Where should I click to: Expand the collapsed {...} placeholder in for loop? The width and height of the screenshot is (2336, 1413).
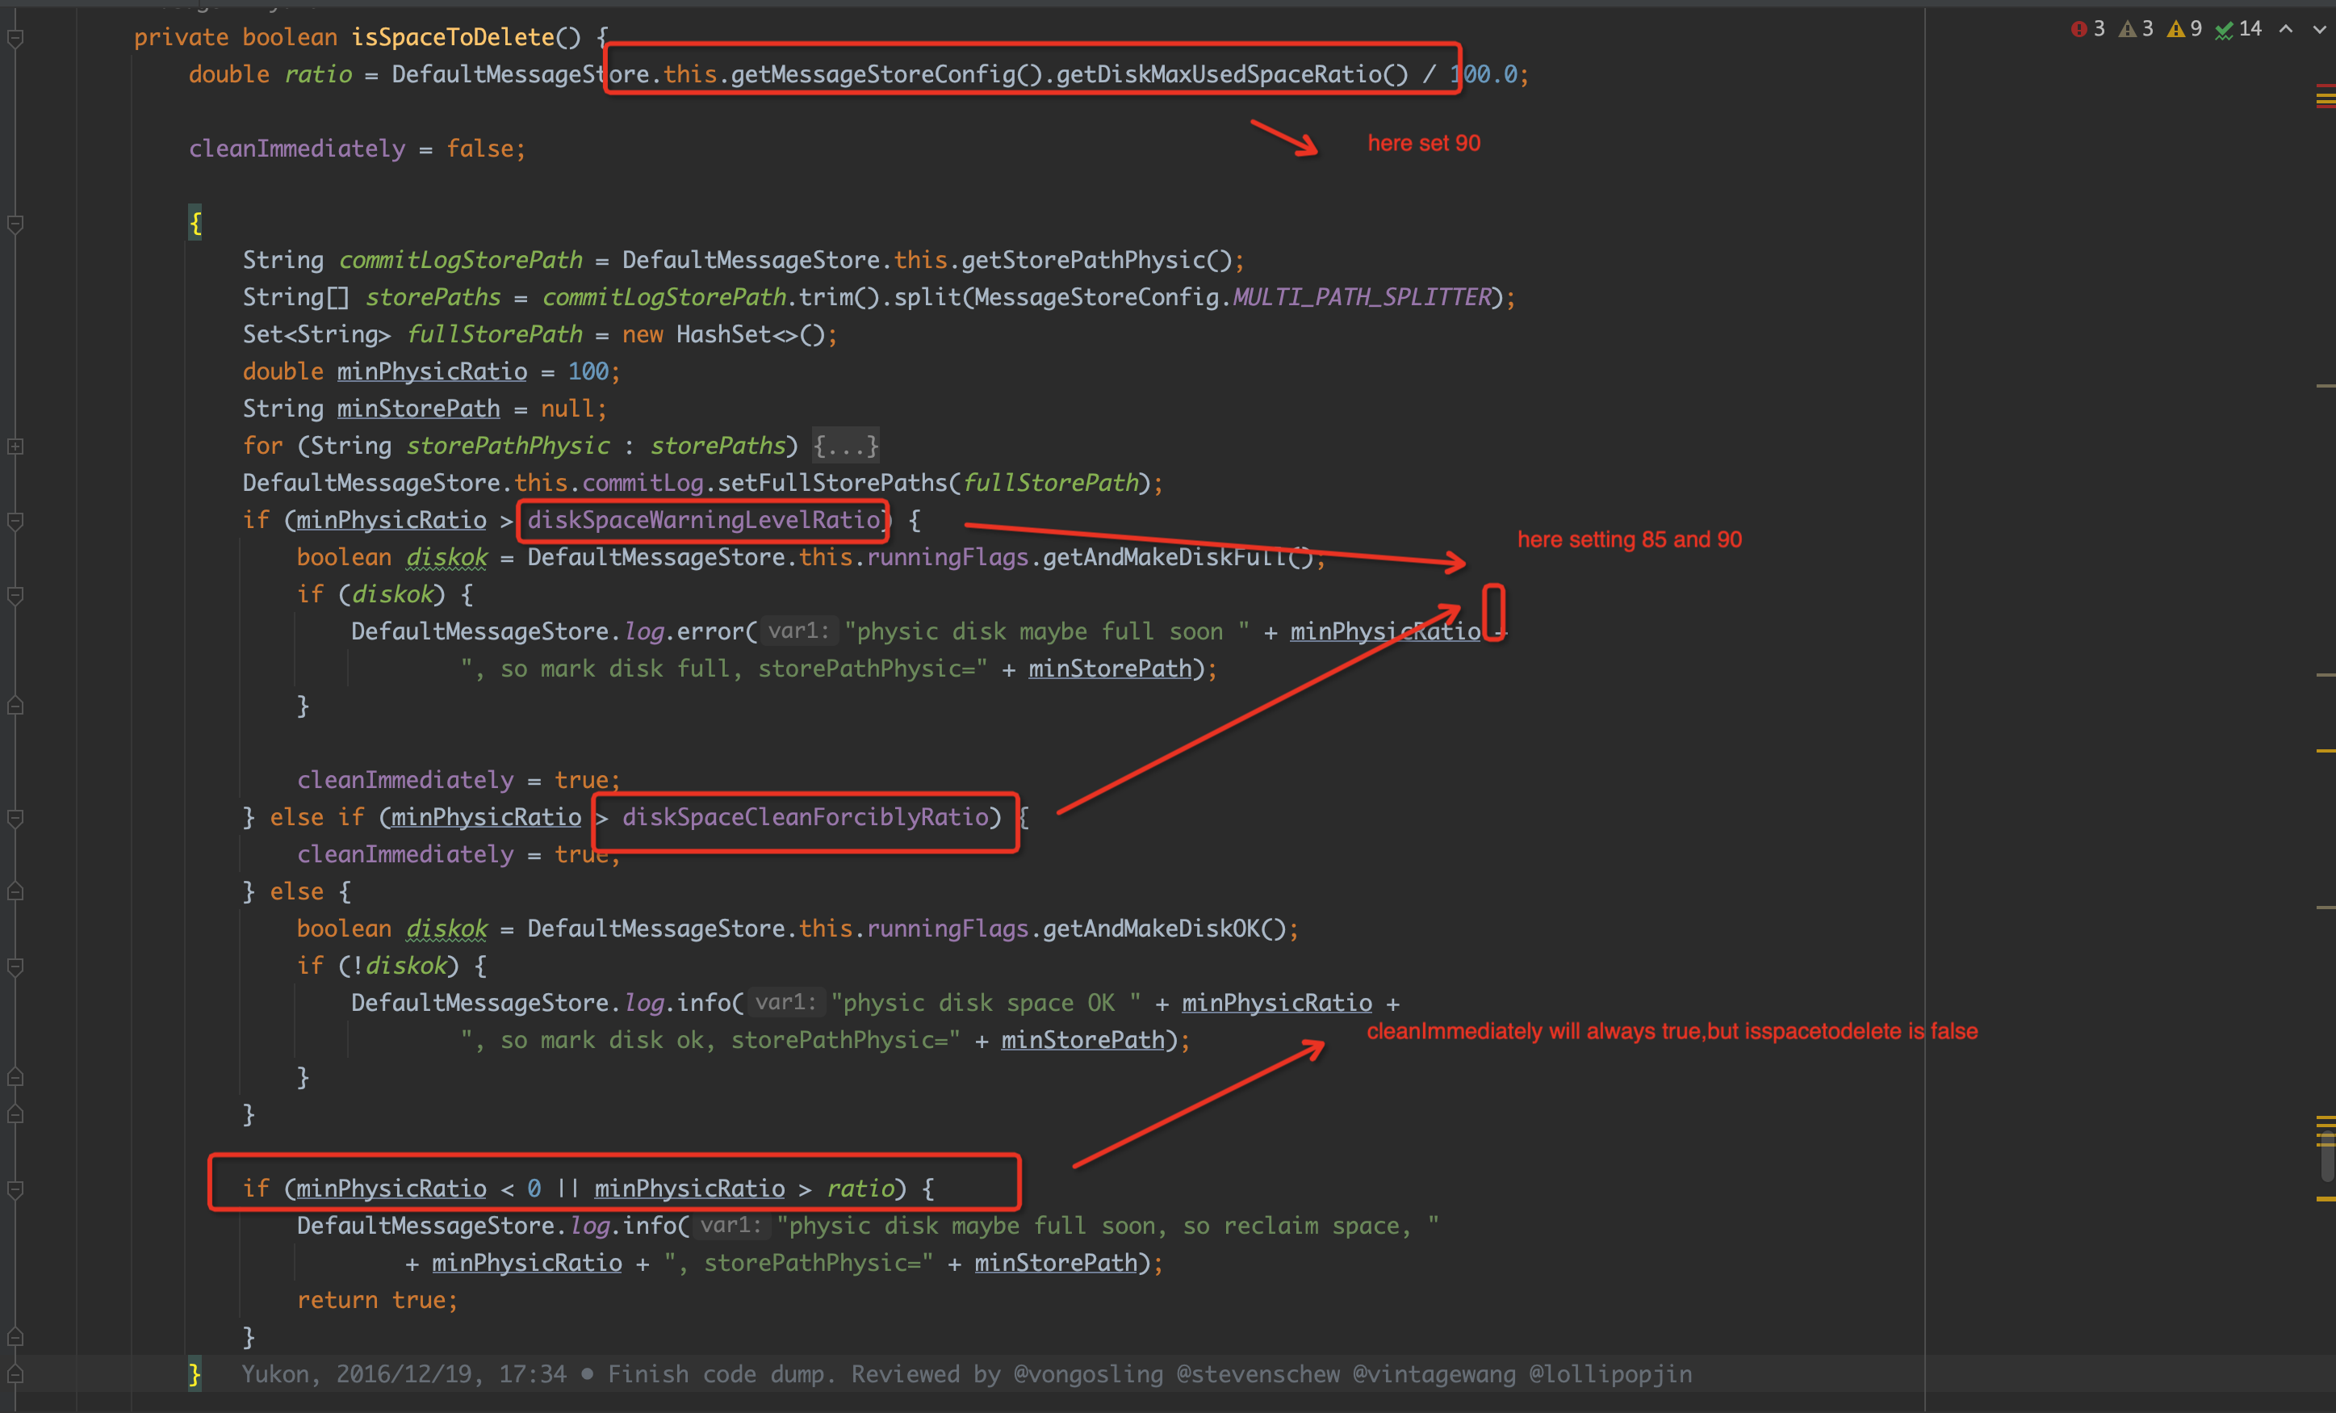tap(846, 446)
